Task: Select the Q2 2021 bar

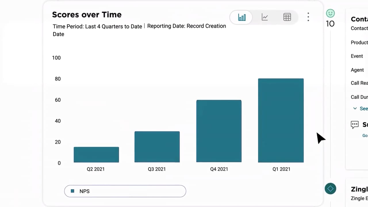Action: 96,155
